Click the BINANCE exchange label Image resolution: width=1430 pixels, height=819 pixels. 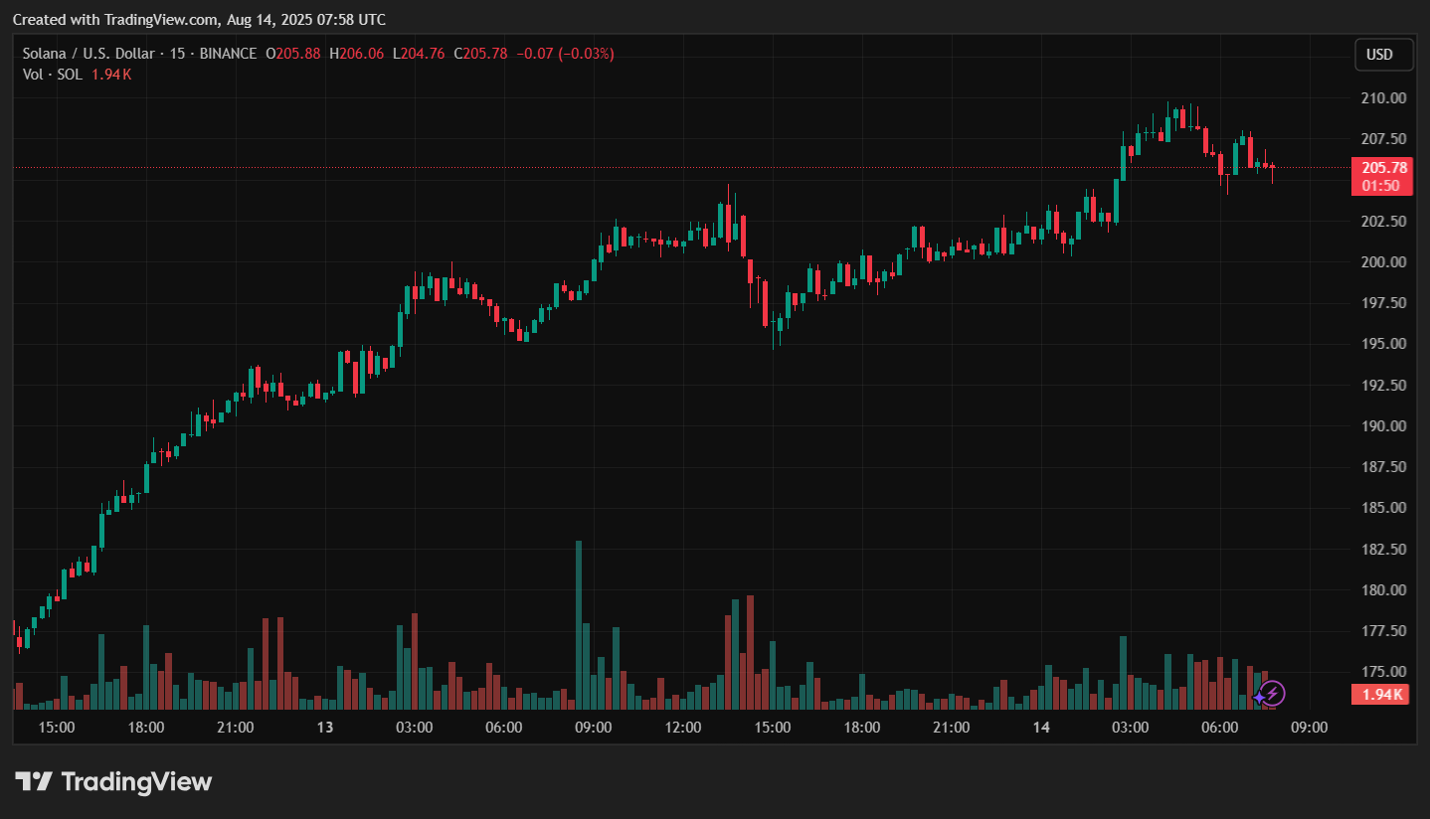(228, 54)
